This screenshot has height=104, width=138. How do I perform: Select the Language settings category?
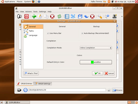33,35
